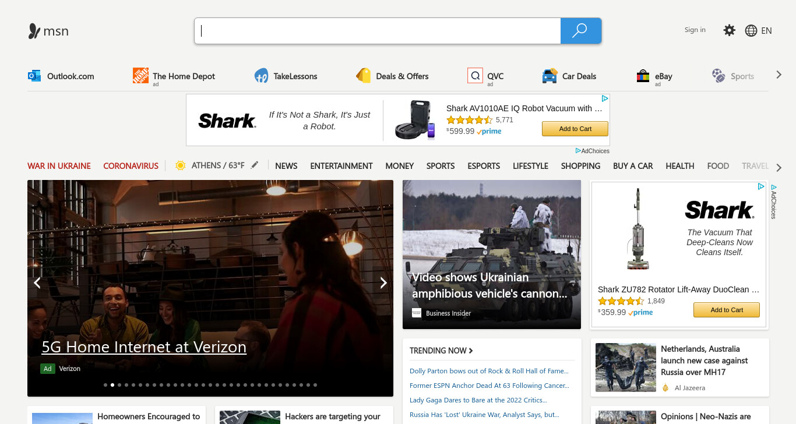This screenshot has width=796, height=424.
Task: Open MONEY category
Action: click(400, 166)
